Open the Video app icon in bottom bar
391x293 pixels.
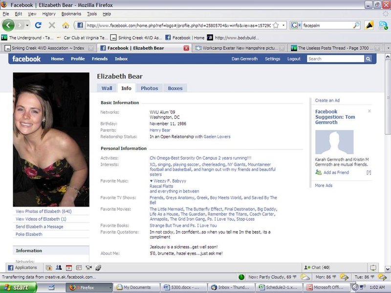coord(89,268)
